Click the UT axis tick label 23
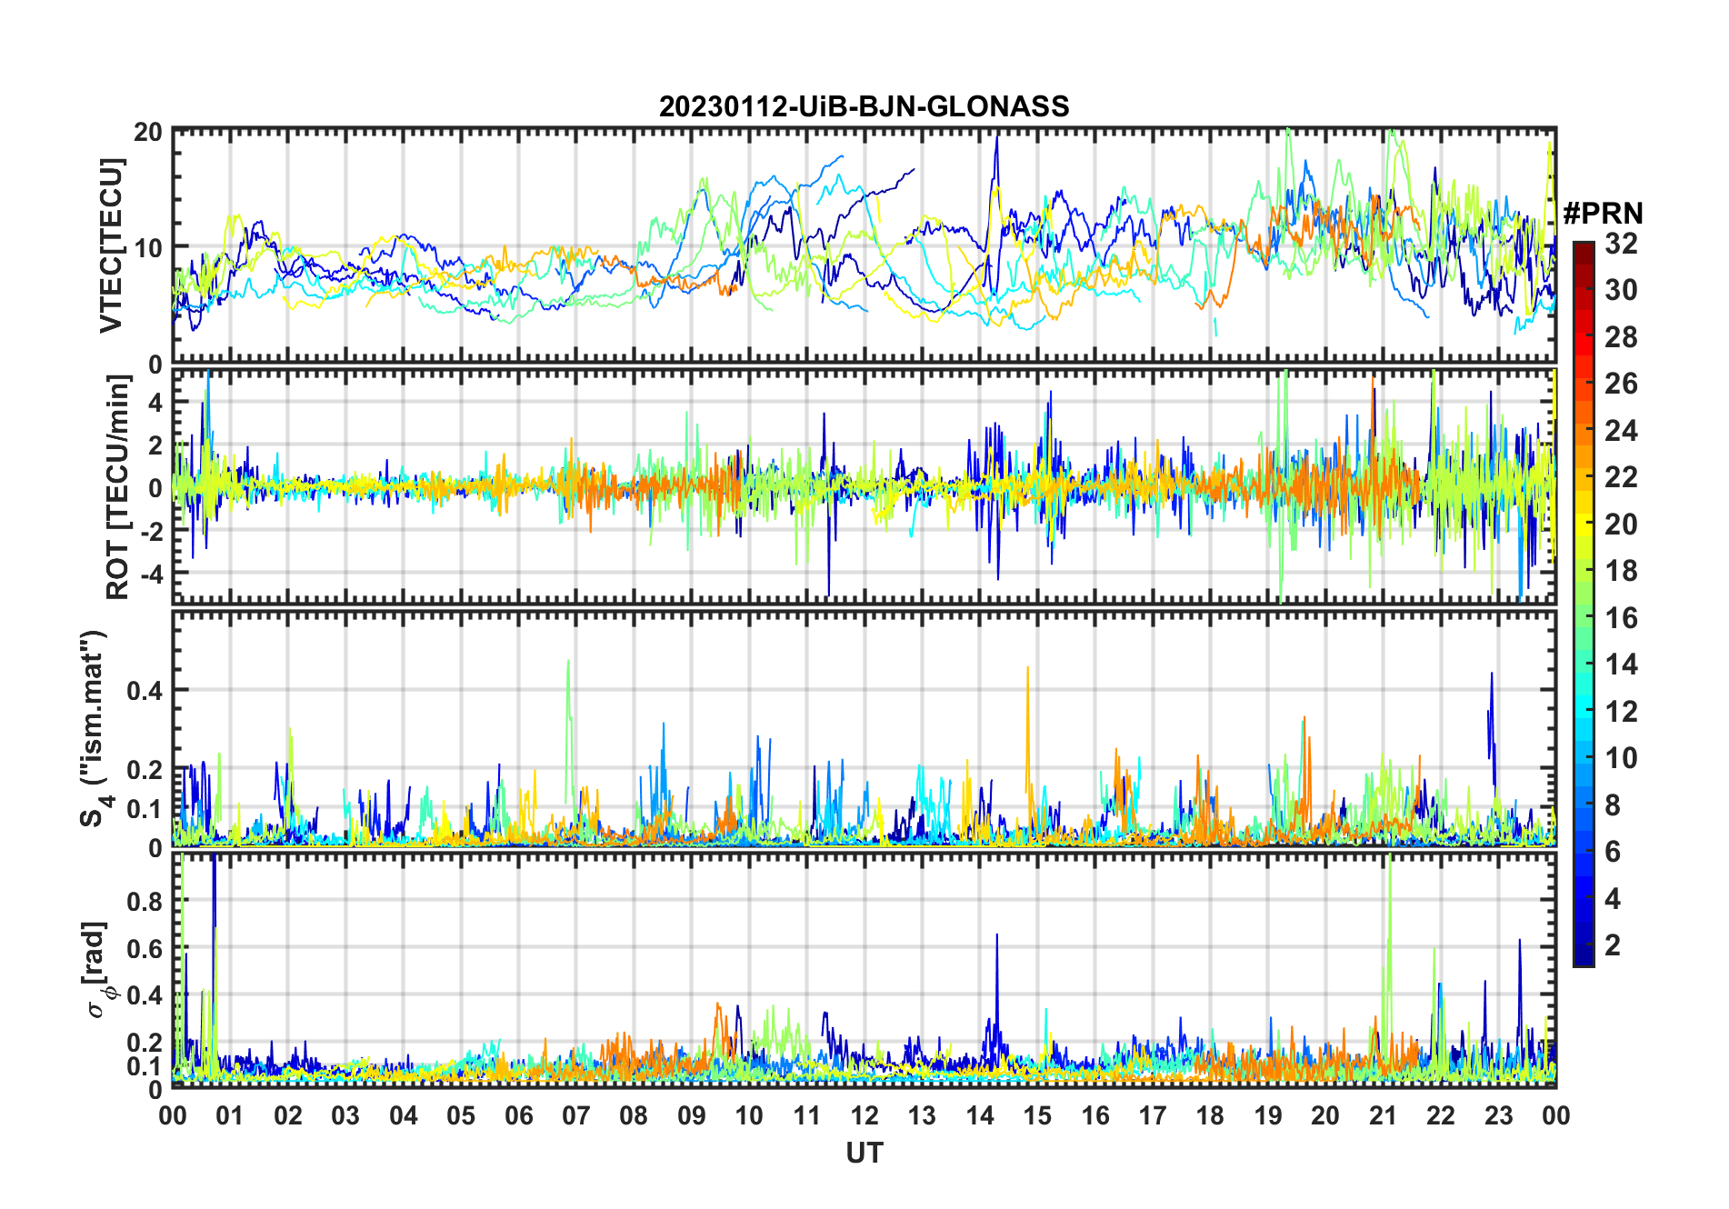 pos(1499,1115)
